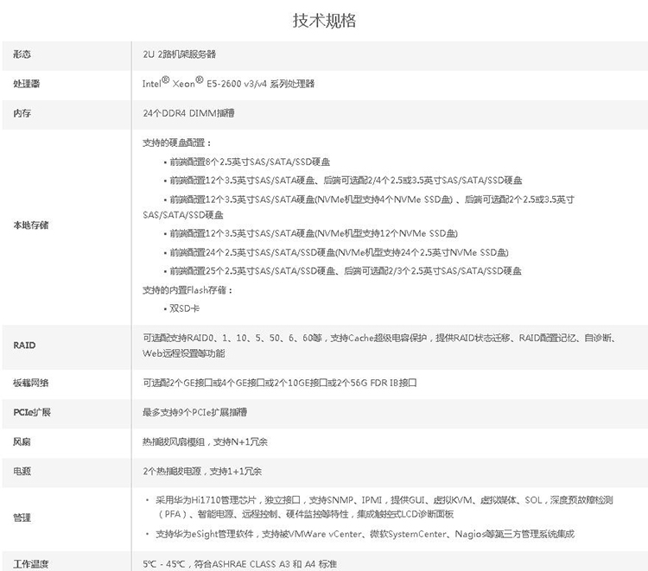Click the 2个热插拔电源 redundancy text

[202, 472]
